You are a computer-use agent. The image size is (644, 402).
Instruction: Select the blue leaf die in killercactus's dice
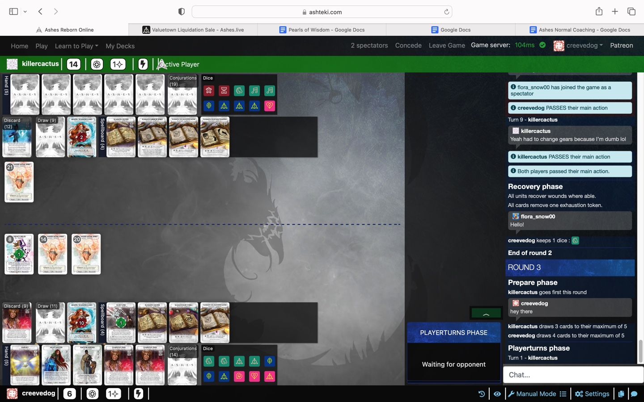coord(209,106)
